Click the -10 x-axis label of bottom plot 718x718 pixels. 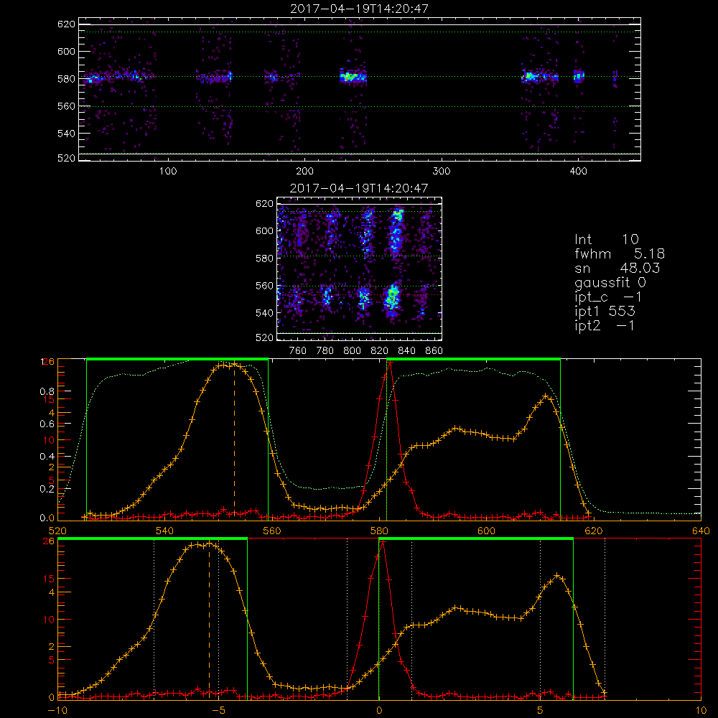57,711
